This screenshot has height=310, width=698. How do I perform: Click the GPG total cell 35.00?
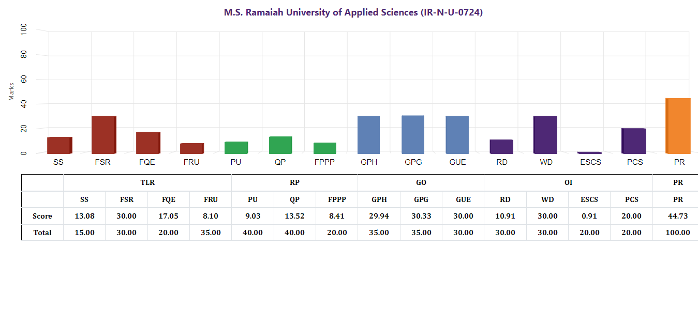(x=421, y=233)
